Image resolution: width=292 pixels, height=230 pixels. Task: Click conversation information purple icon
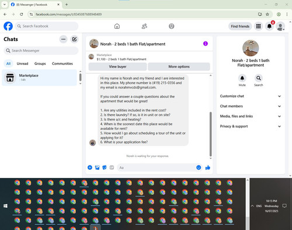click(x=206, y=43)
